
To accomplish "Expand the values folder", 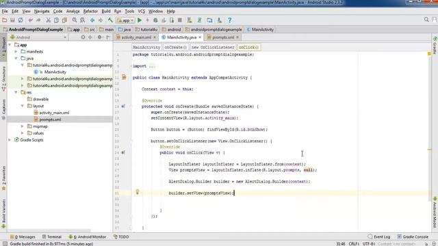I will (x=23, y=133).
